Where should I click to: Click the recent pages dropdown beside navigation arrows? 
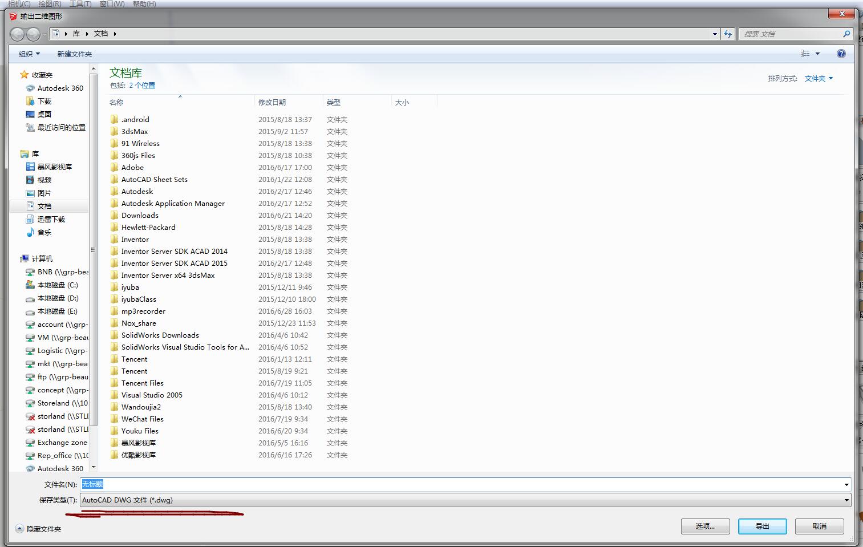[44, 34]
